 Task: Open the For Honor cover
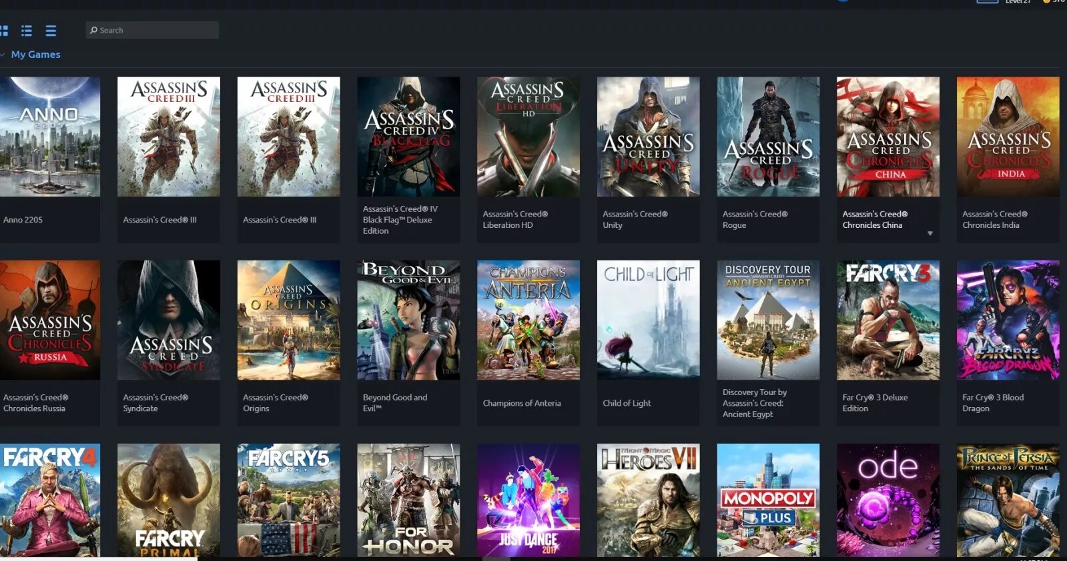click(x=408, y=500)
